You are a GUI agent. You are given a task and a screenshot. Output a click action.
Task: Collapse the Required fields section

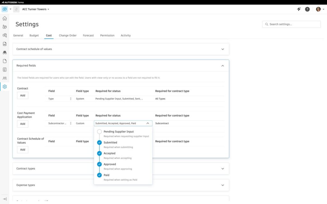(x=223, y=66)
